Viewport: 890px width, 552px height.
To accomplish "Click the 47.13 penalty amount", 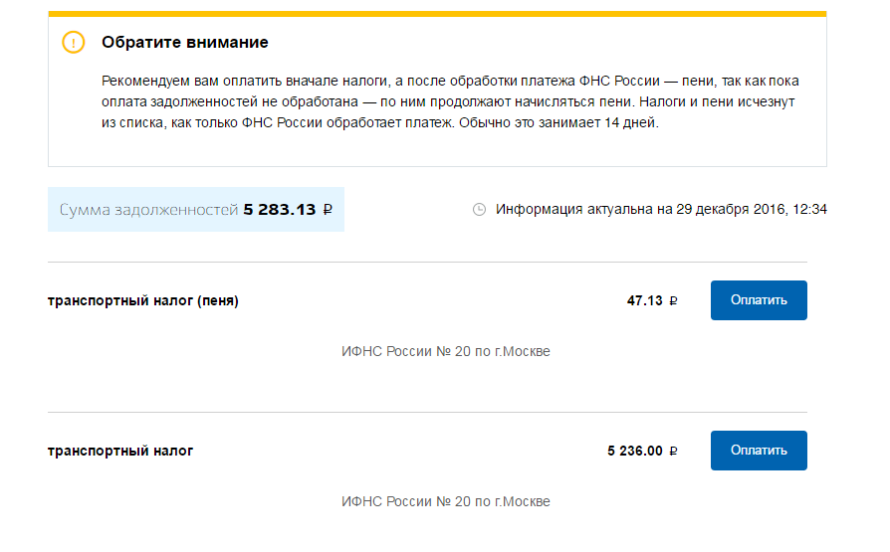I will [x=644, y=301].
